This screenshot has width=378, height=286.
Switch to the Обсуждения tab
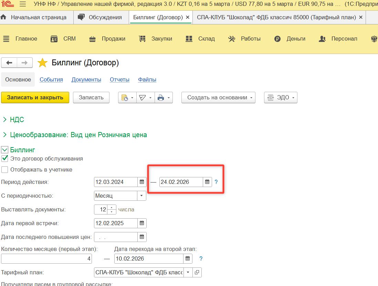(x=100, y=17)
